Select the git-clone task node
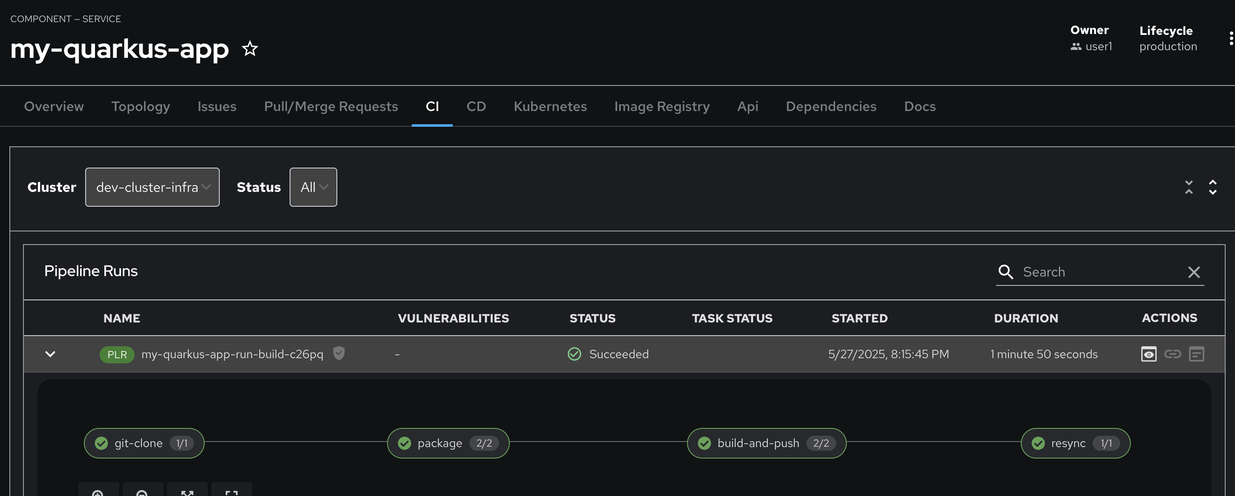 pyautogui.click(x=144, y=443)
